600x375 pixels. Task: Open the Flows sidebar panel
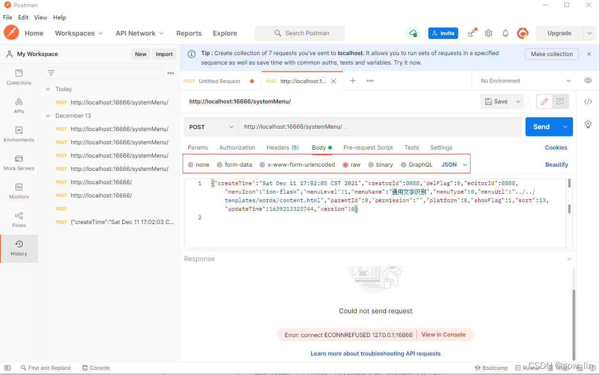(x=19, y=219)
